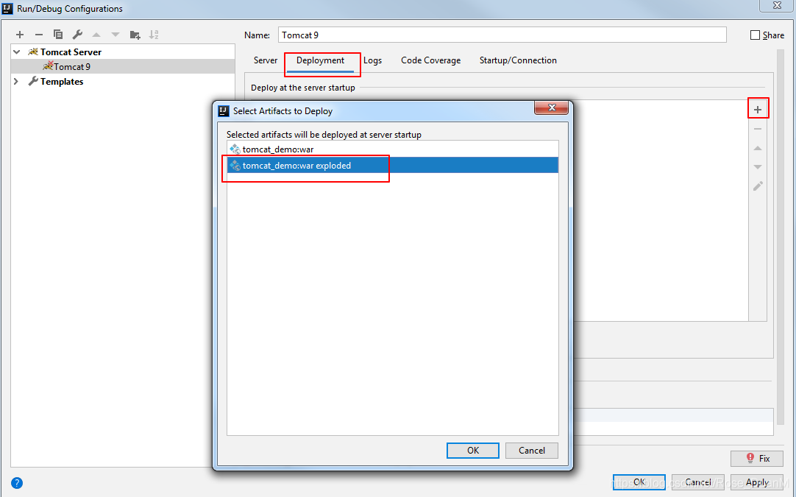Move deployment down arrow on right side
The height and width of the screenshot is (497, 796).
pyautogui.click(x=758, y=166)
